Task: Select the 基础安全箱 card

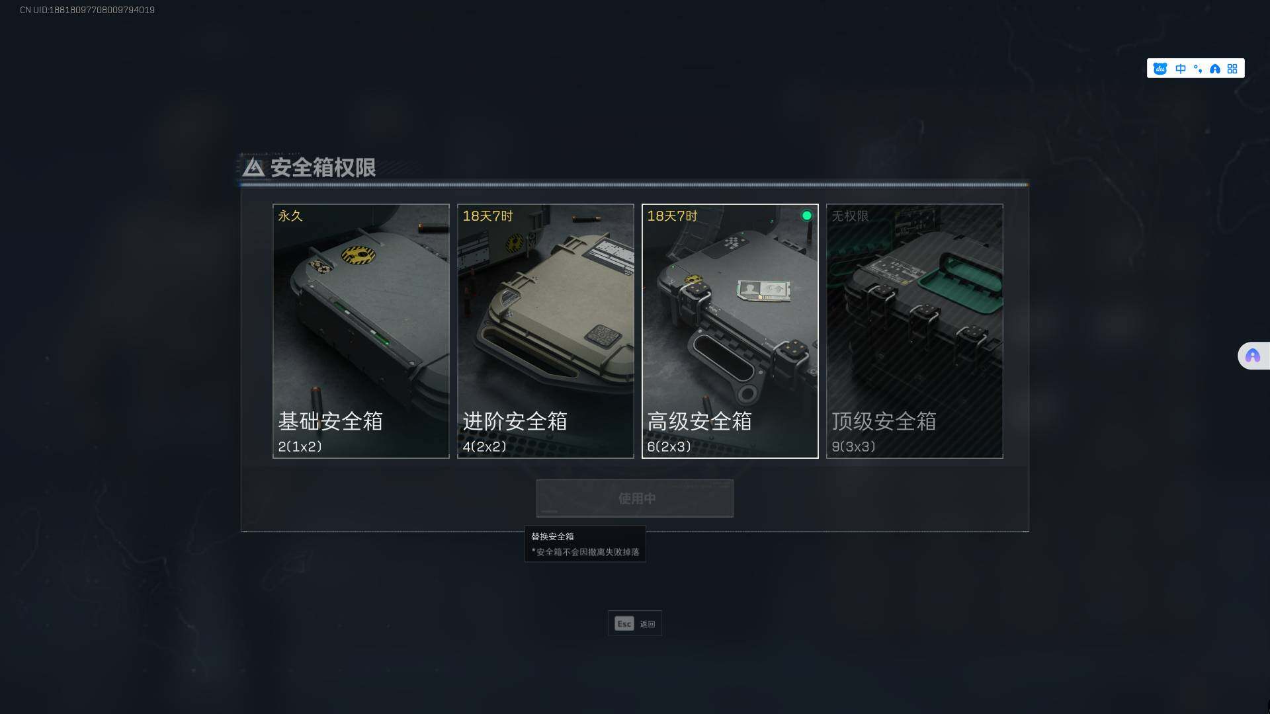Action: pyautogui.click(x=361, y=331)
